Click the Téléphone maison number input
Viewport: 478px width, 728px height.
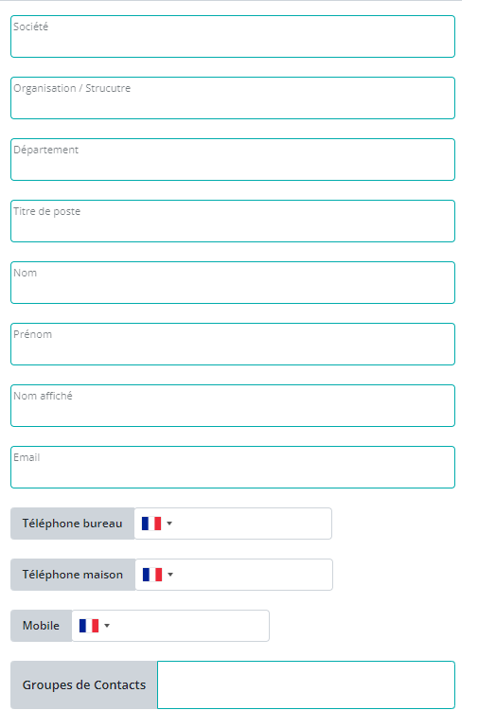pos(254,575)
